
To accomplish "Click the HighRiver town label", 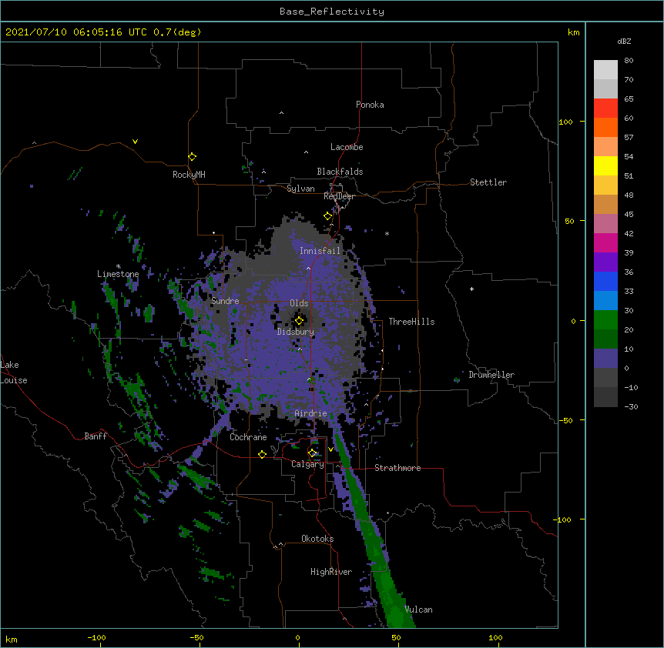I will coord(331,572).
